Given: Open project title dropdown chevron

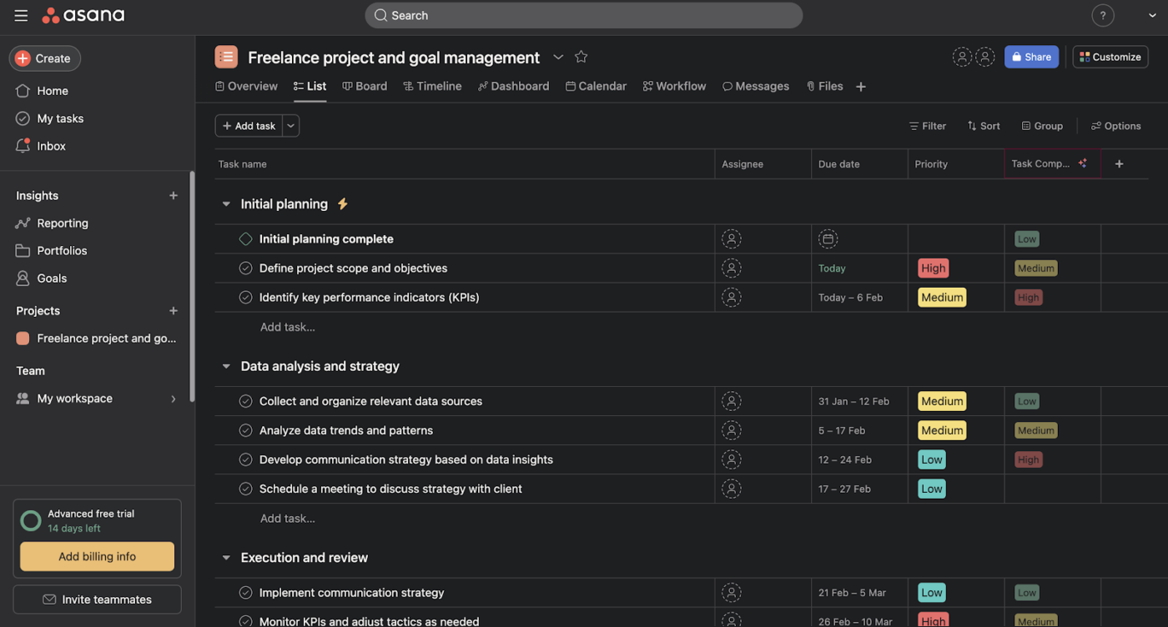Looking at the screenshot, I should click(x=558, y=57).
